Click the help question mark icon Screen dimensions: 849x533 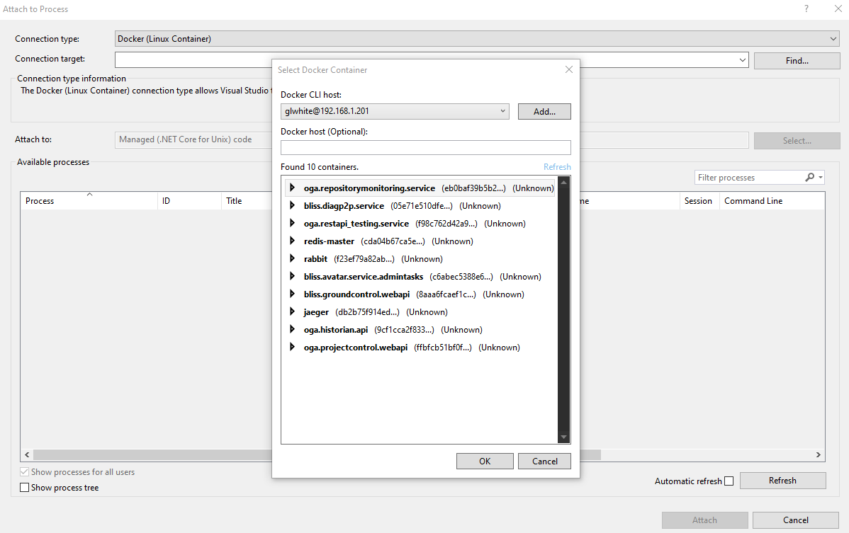(x=806, y=8)
